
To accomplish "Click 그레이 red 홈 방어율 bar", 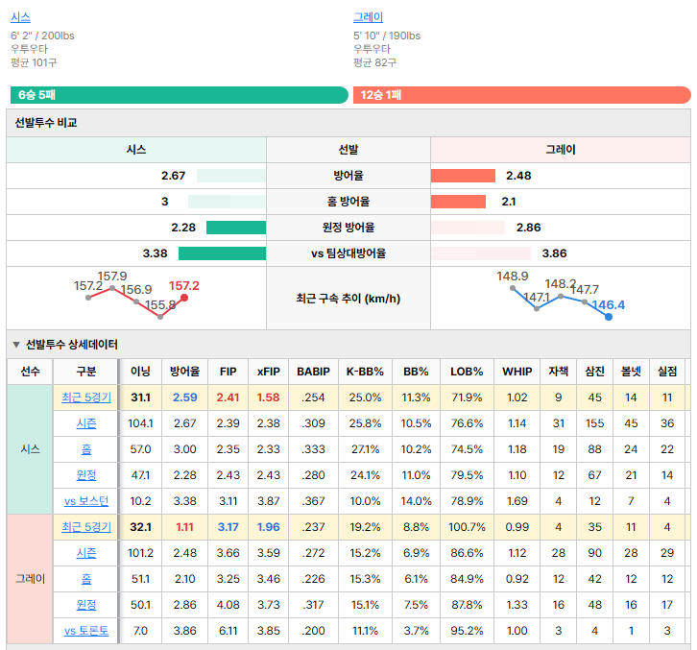I will pyautogui.click(x=458, y=202).
